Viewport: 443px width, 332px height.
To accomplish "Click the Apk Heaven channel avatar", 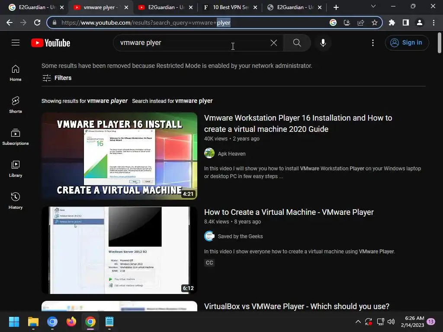I will point(209,153).
